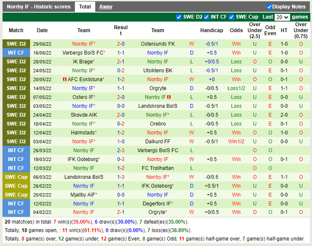The image size is (312, 246).
Task: Open the Dalkurd FF team page
Action: click(157, 142)
